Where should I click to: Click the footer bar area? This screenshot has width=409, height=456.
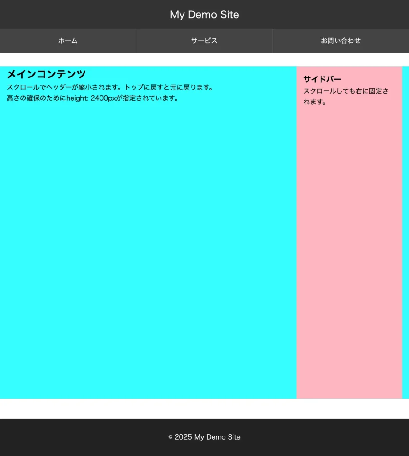67,436
